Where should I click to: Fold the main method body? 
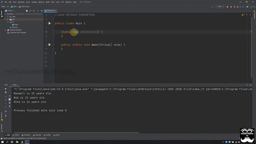tap(54, 44)
